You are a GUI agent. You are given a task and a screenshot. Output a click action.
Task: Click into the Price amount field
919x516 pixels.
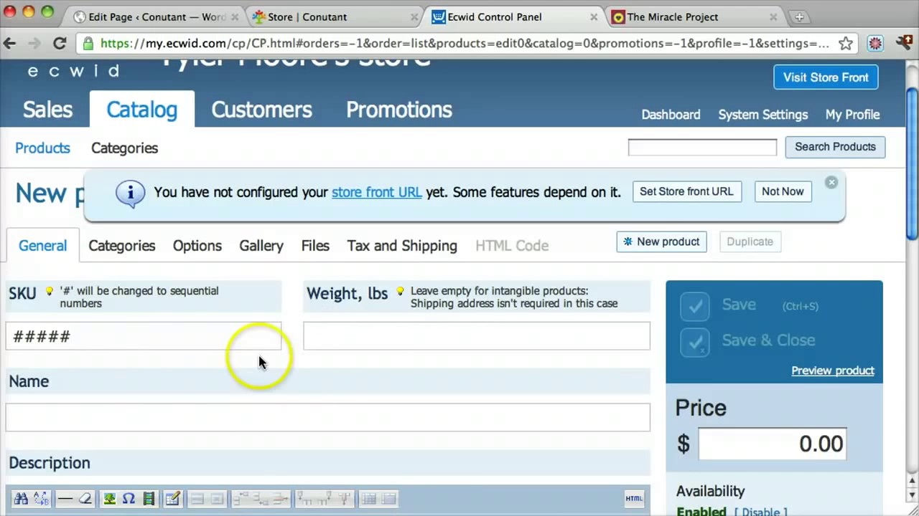click(x=772, y=444)
